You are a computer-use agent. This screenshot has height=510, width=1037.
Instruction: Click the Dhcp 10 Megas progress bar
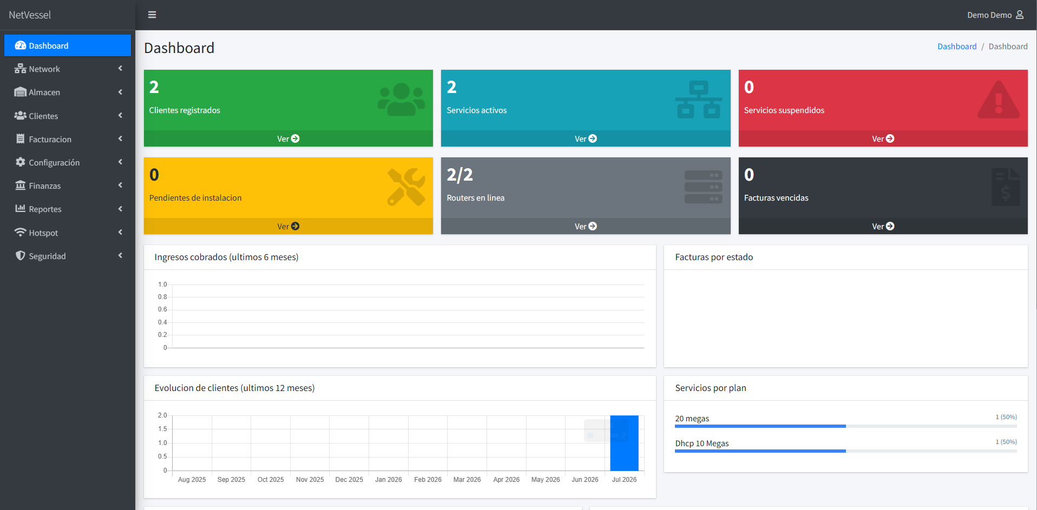[846, 451]
